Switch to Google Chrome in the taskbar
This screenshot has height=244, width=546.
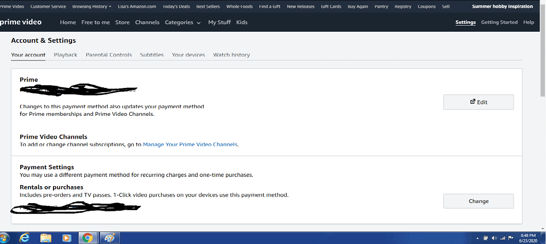click(x=87, y=238)
